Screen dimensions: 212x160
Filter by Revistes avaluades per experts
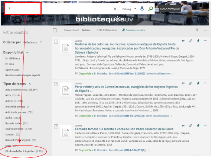(23, 75)
